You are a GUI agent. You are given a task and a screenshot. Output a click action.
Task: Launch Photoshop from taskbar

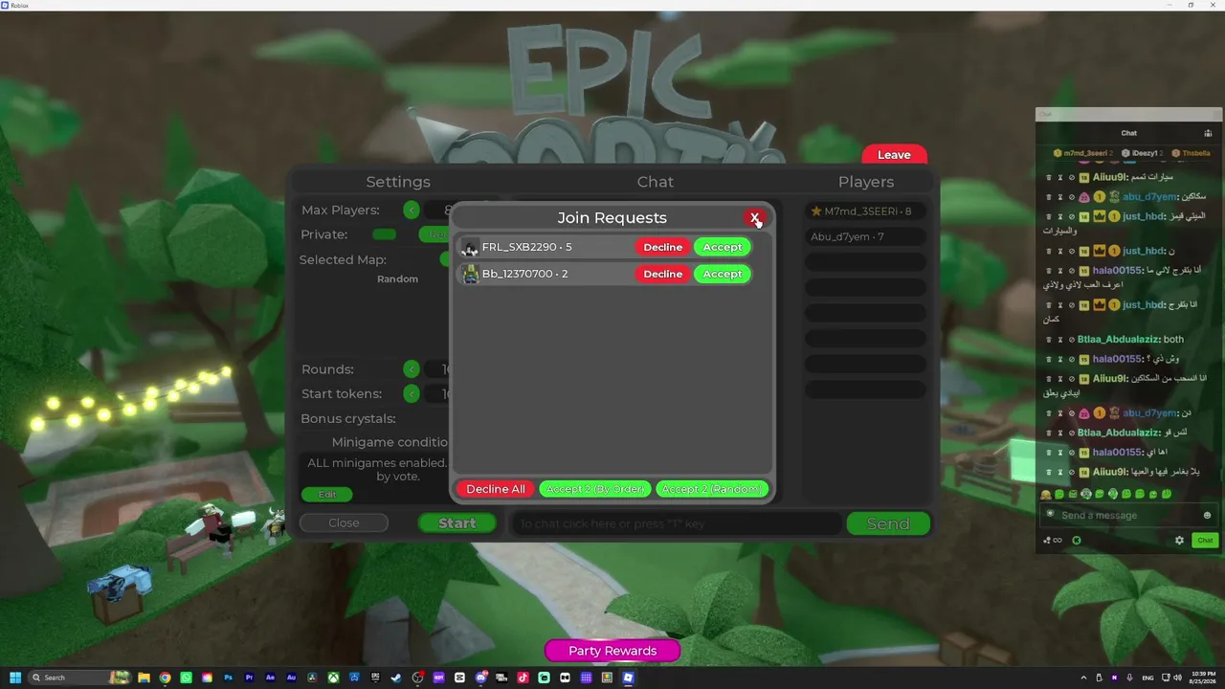tap(228, 678)
